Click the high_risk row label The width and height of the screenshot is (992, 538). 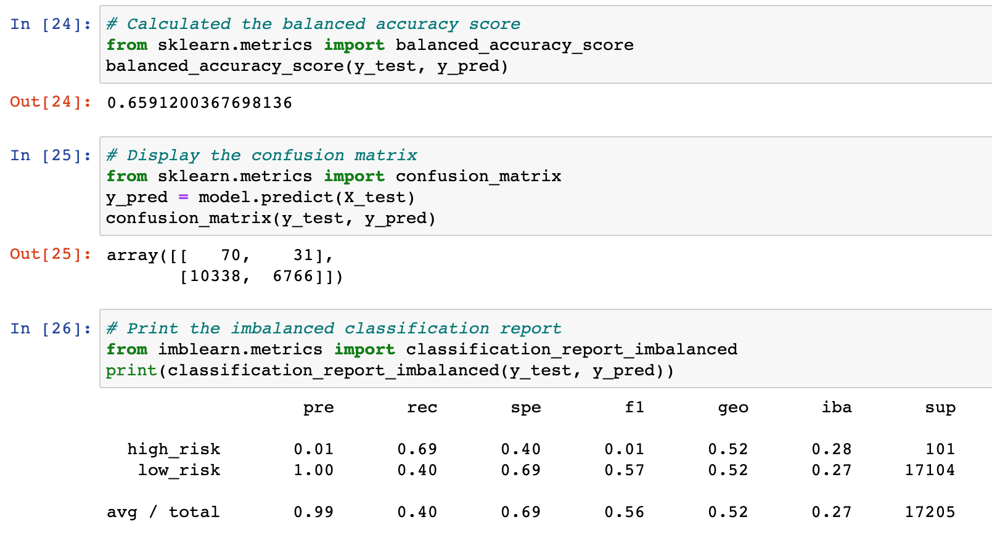(x=174, y=449)
